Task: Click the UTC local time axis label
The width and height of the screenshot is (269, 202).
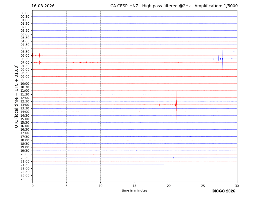Action: (17, 96)
